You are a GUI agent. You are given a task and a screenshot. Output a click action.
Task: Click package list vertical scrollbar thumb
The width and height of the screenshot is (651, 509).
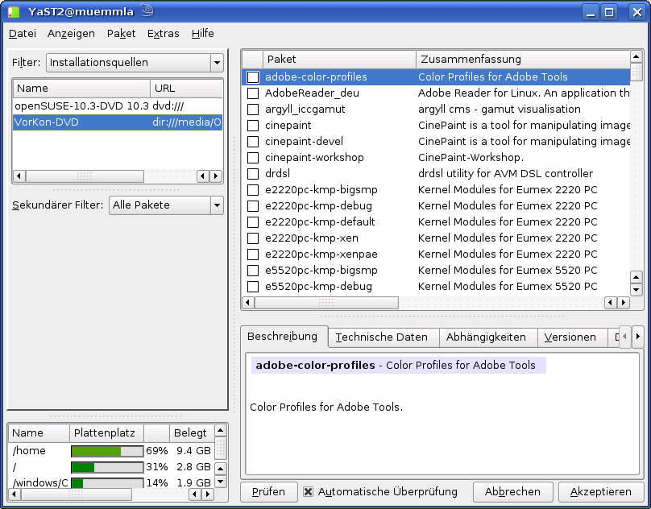click(636, 72)
